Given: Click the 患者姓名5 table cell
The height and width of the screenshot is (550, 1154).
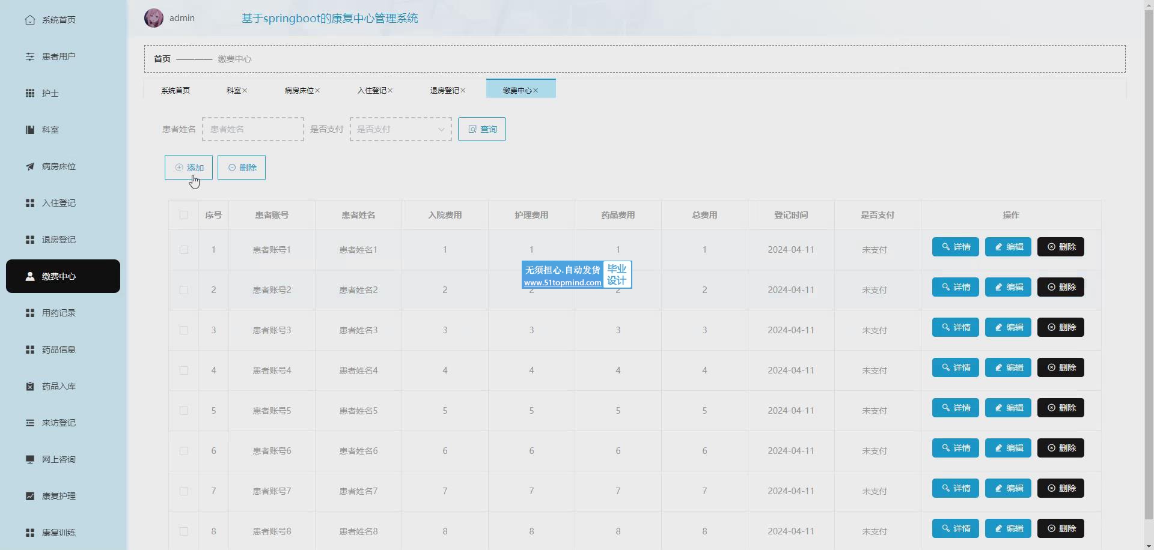Looking at the screenshot, I should pos(358,411).
